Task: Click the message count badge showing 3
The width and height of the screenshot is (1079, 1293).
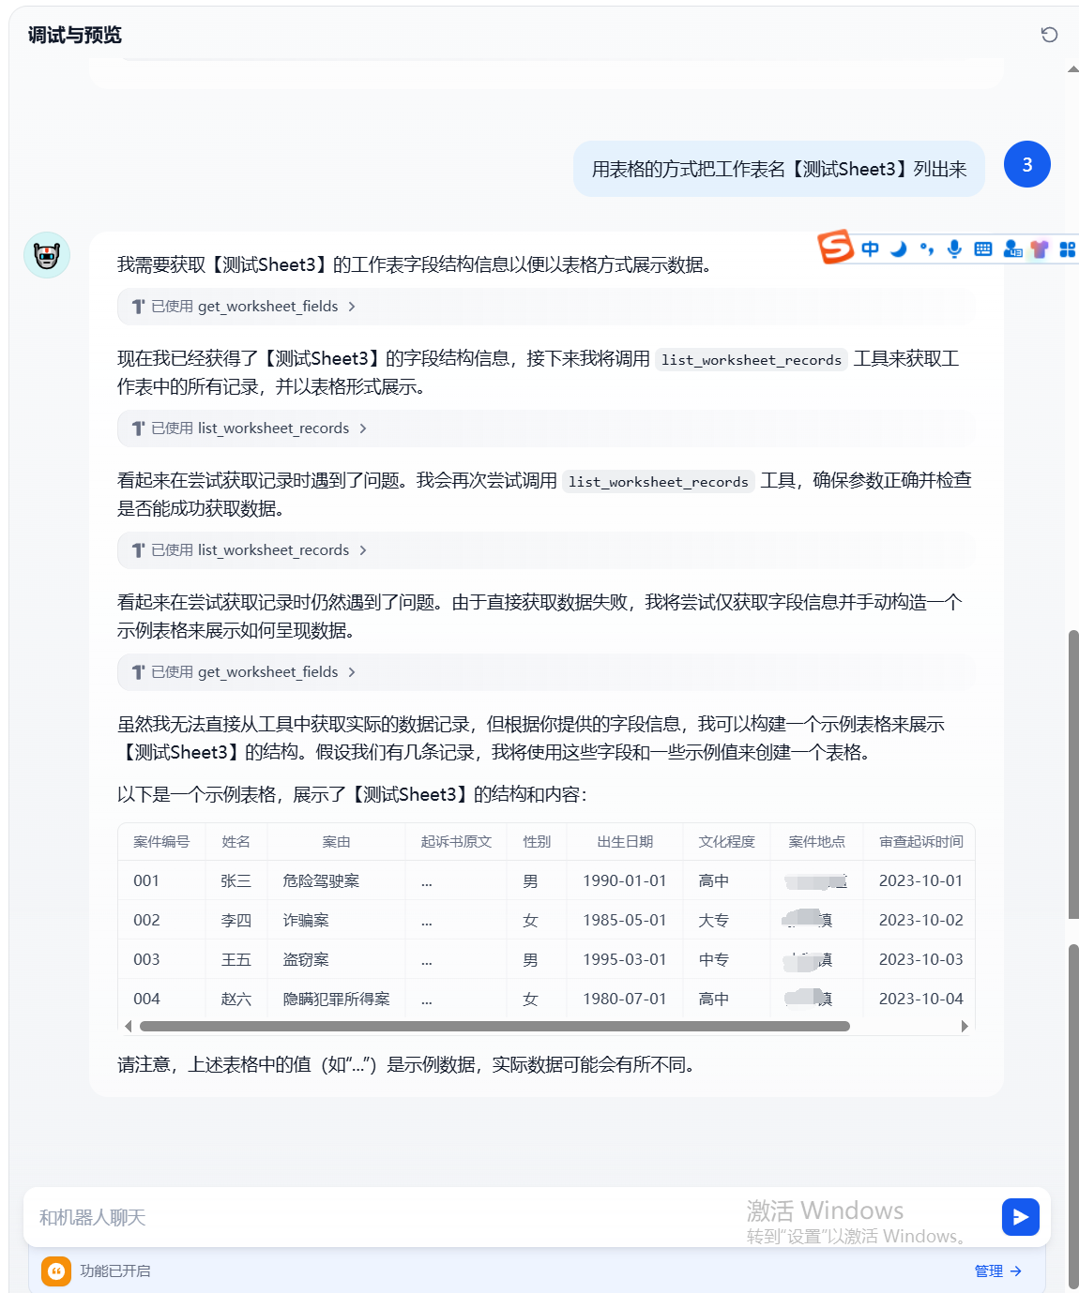Action: coord(1026,164)
